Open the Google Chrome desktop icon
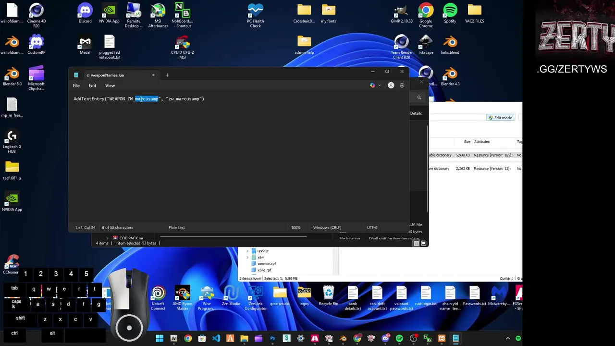Image resolution: width=615 pixels, height=346 pixels. (426, 15)
